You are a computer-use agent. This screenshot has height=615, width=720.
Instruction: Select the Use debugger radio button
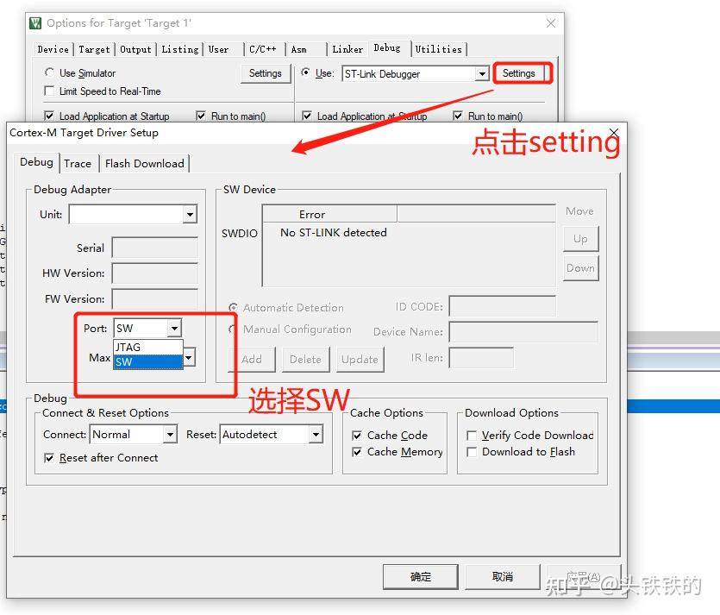[305, 72]
